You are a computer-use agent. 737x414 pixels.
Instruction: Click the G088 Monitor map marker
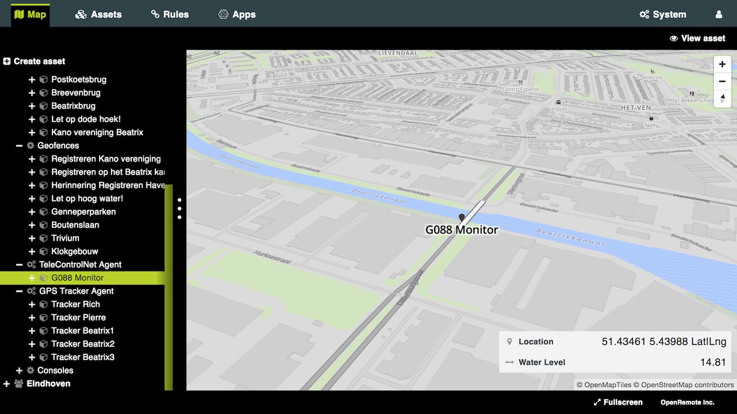tap(461, 218)
